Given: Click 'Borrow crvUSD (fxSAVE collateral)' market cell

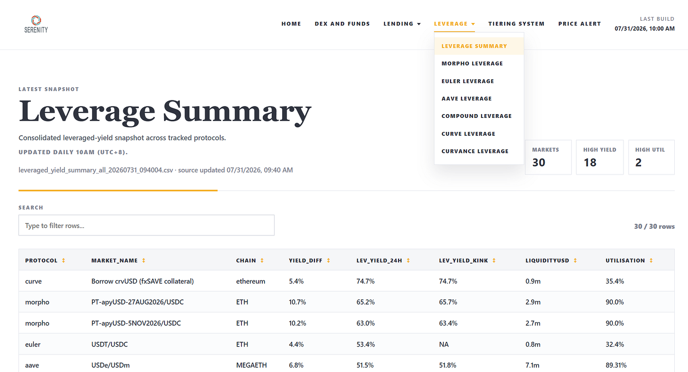Looking at the screenshot, I should [x=143, y=281].
